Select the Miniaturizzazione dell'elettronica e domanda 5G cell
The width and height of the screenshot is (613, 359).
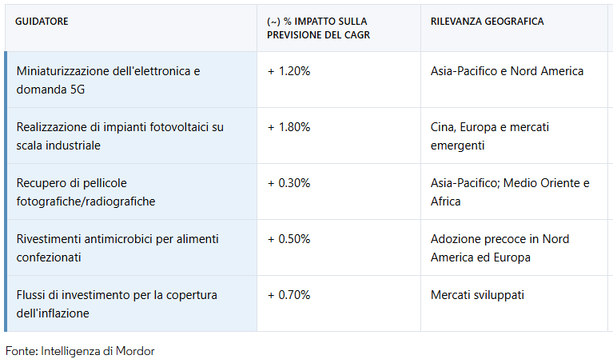[108, 80]
